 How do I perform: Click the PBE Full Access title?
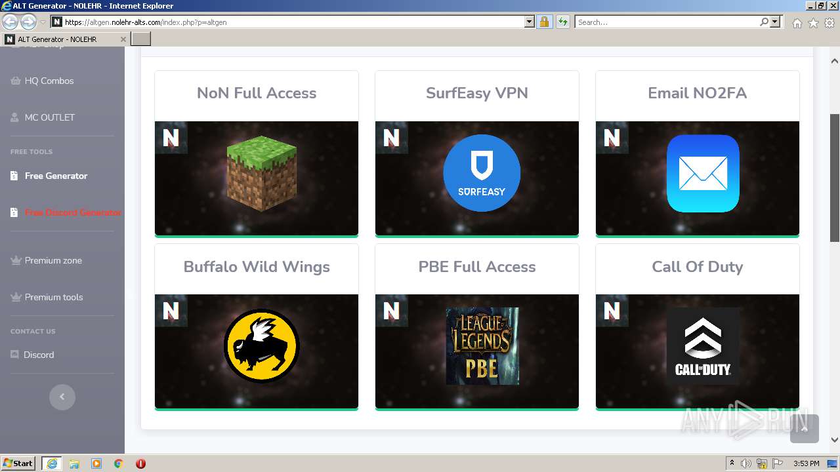tap(477, 267)
